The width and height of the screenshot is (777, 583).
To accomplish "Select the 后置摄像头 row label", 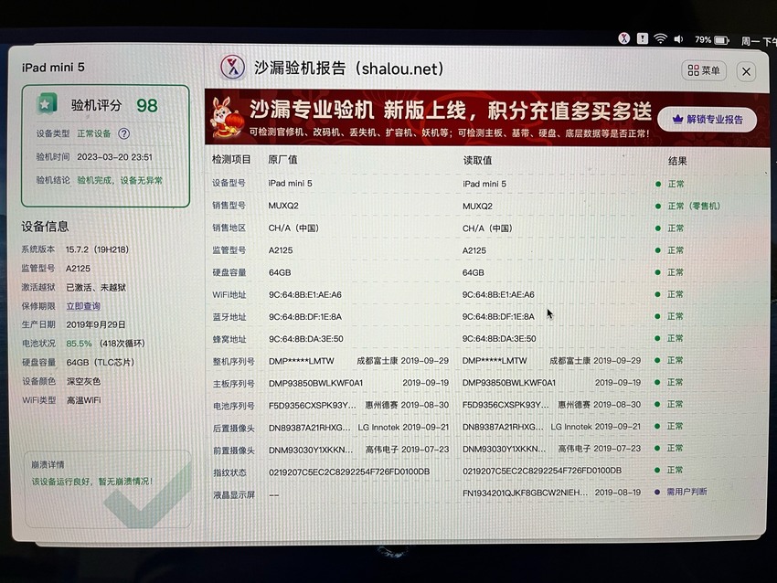I will (233, 428).
